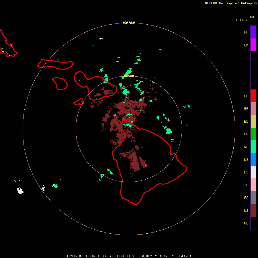The height and width of the screenshot is (258, 258).
Task: Click the BD legend label
Action: tap(246, 122)
